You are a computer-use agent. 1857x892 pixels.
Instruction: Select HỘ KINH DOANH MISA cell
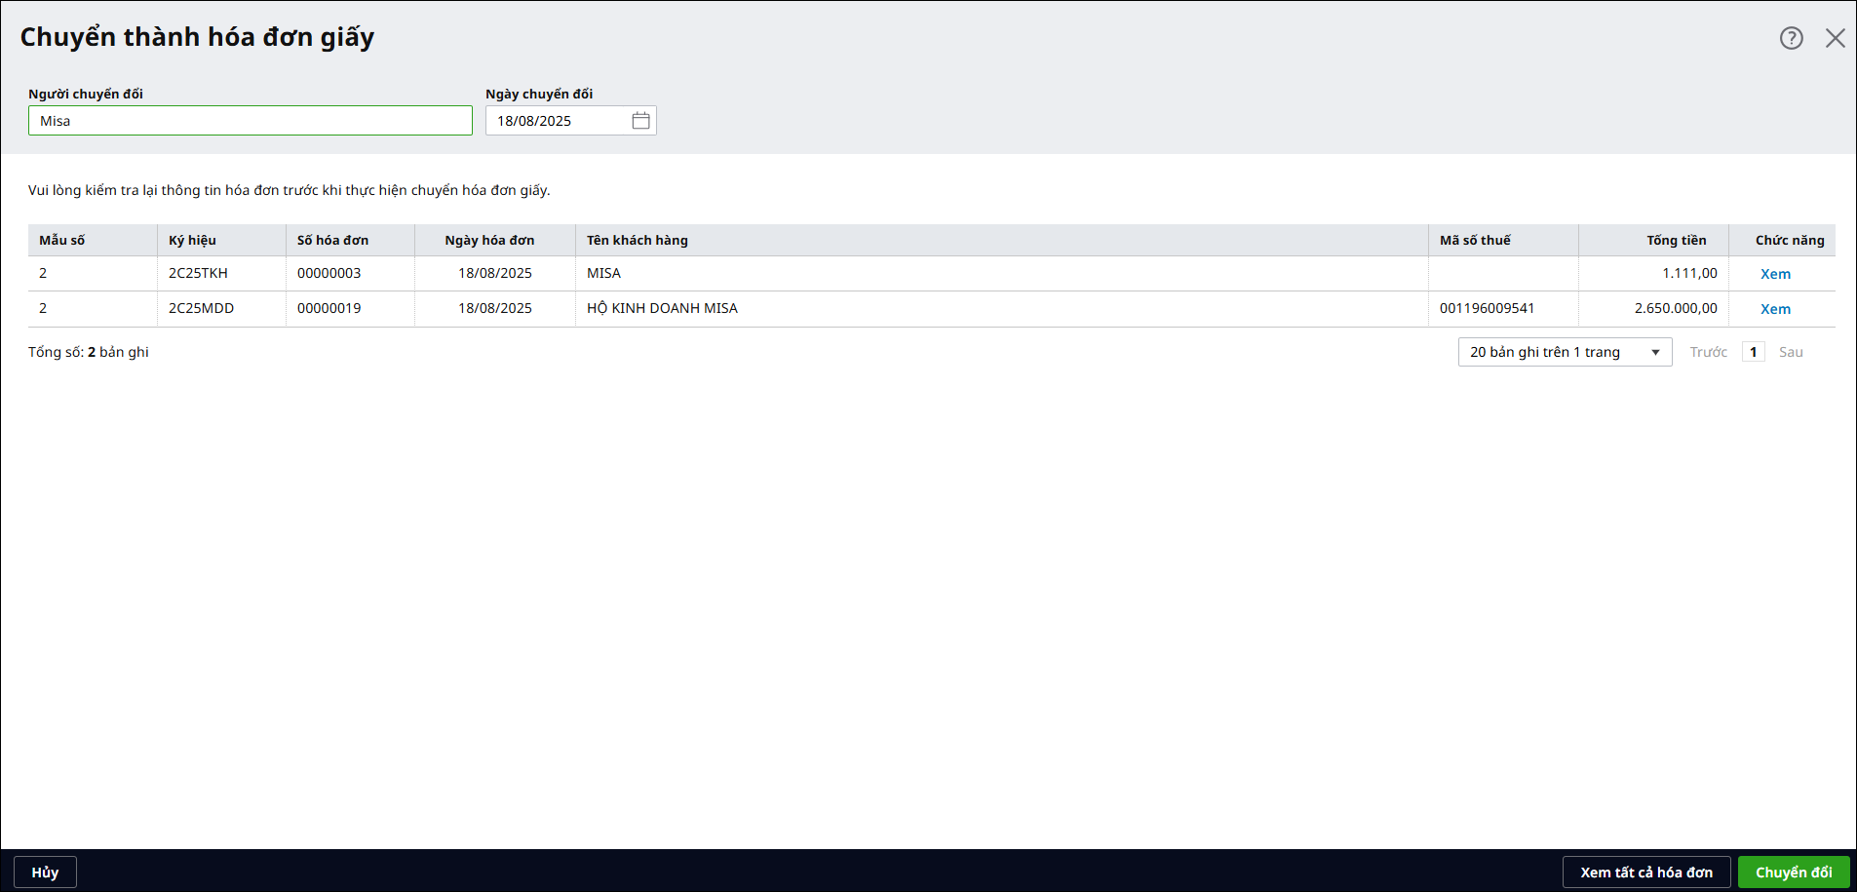[x=1002, y=308]
